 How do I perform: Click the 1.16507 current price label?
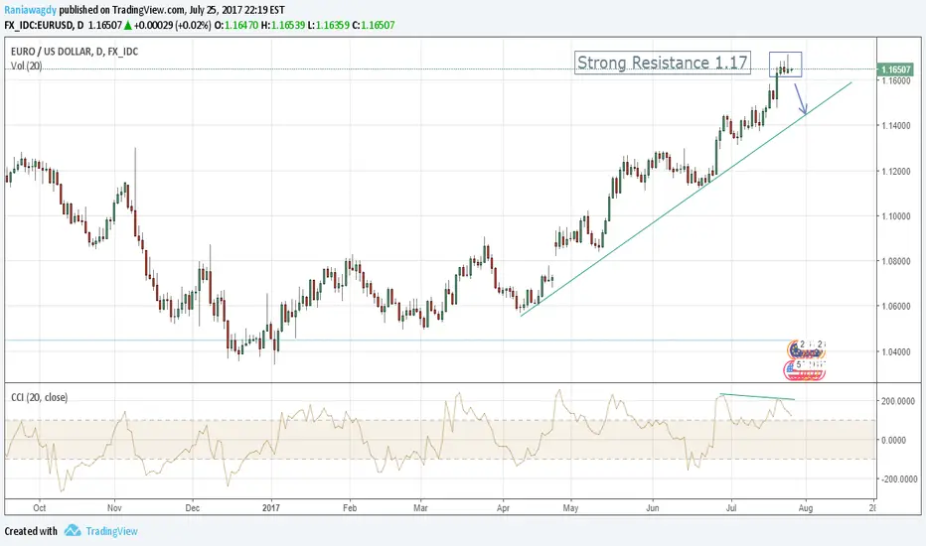(896, 69)
